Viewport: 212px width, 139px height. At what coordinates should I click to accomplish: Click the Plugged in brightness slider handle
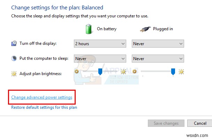(x=173, y=72)
